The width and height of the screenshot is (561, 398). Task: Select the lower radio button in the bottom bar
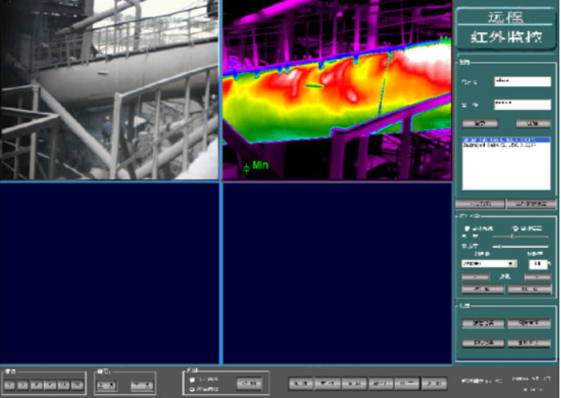pos(193,389)
